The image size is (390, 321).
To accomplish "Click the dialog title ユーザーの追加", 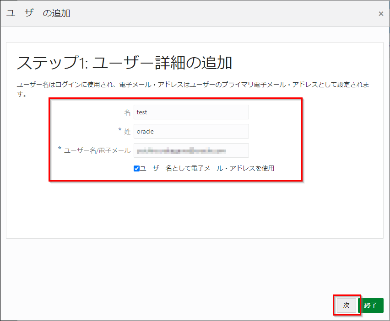I will pos(38,13).
